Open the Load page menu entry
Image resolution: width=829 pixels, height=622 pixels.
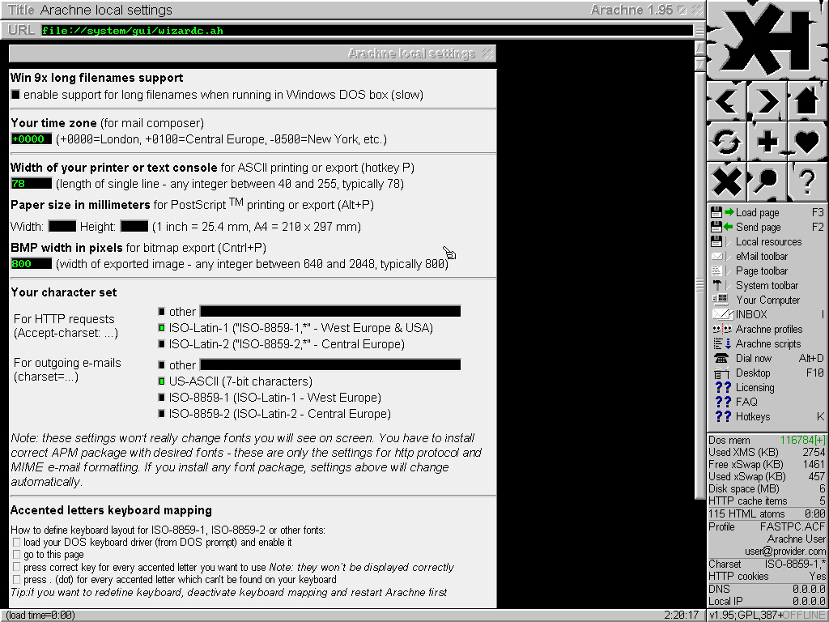coord(757,213)
